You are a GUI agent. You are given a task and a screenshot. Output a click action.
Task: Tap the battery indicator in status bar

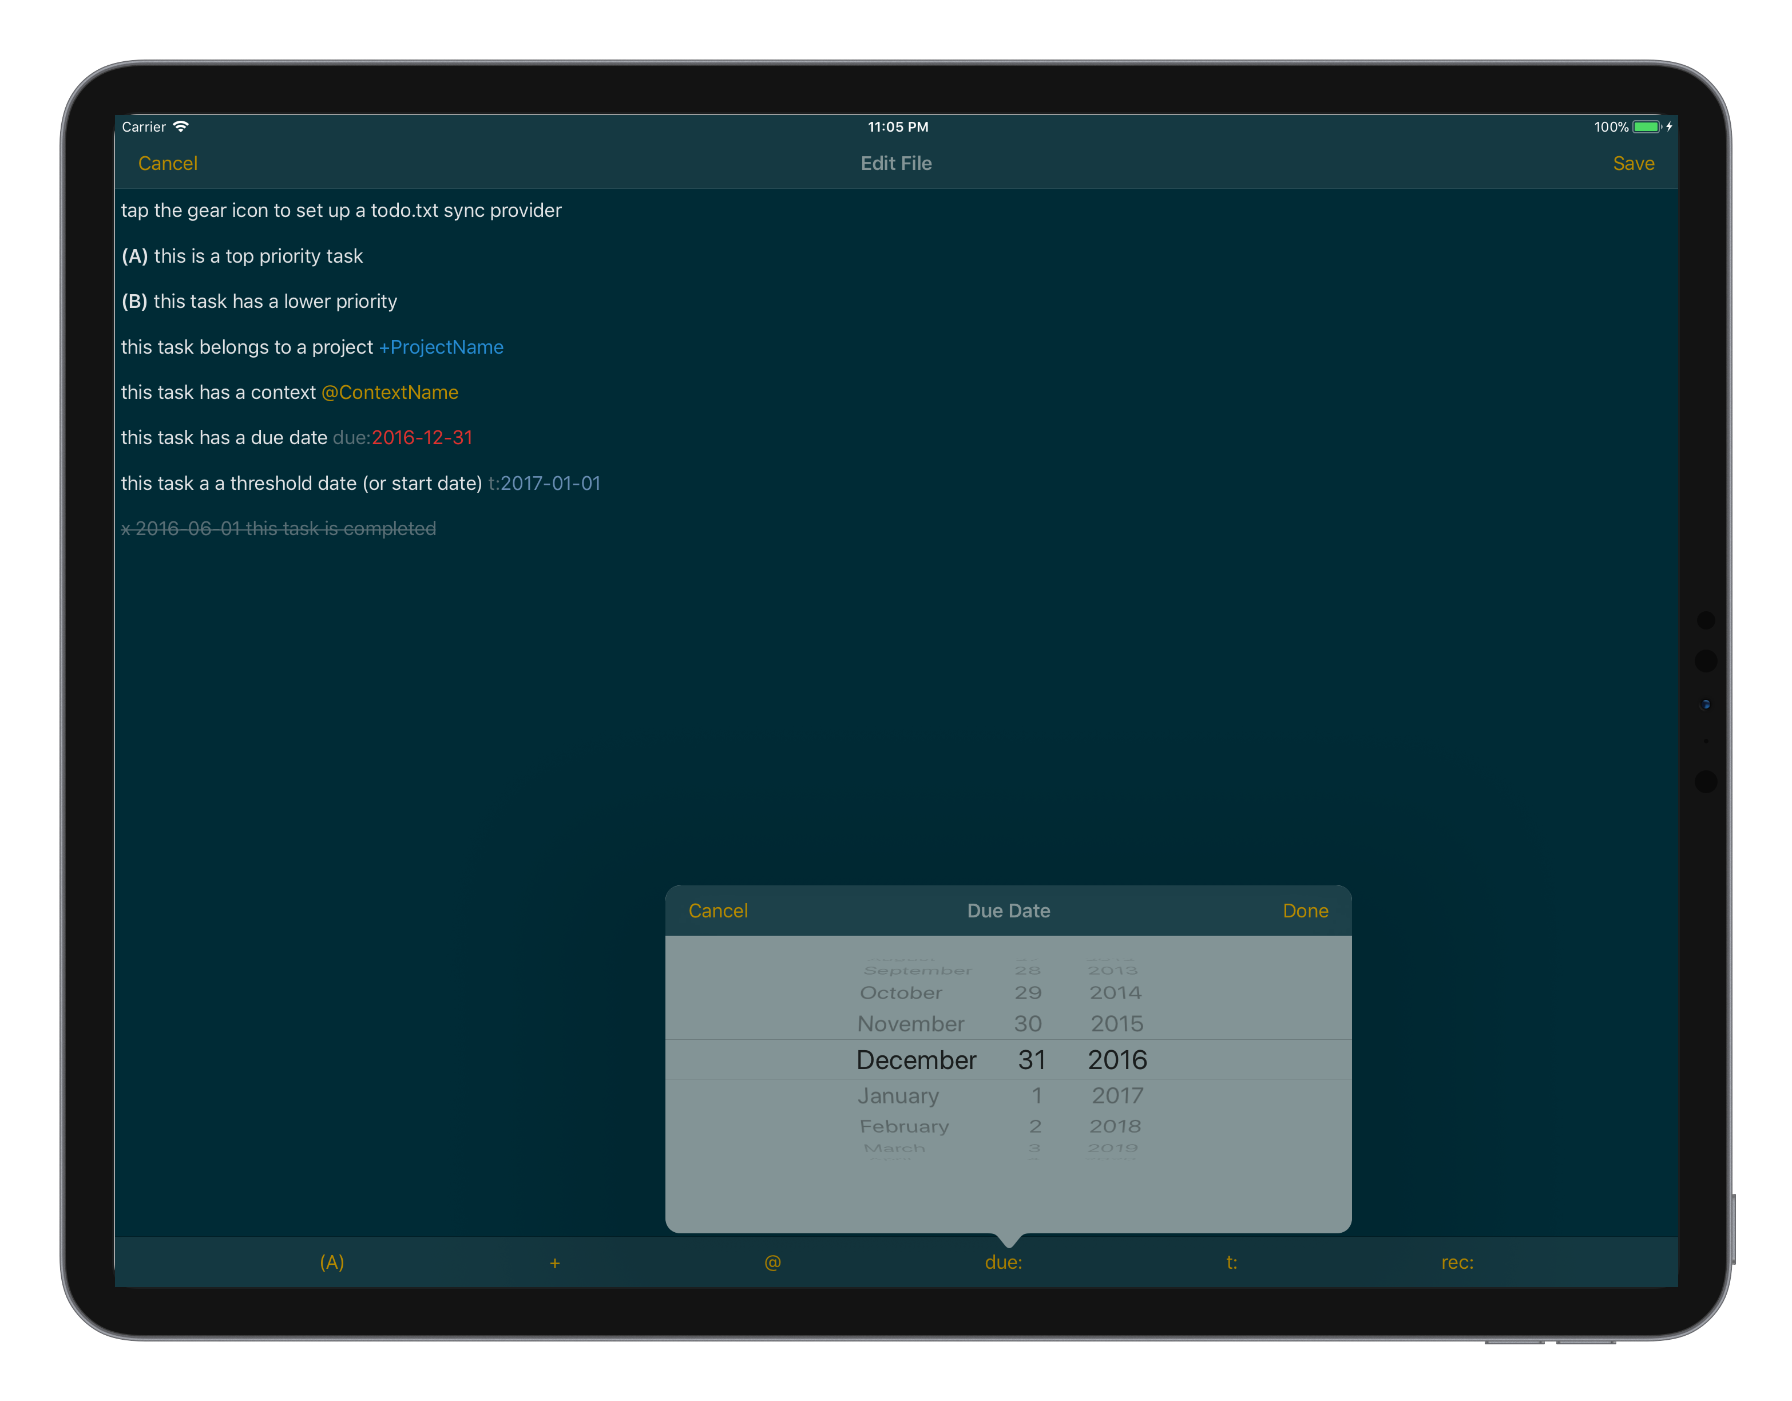(1647, 126)
